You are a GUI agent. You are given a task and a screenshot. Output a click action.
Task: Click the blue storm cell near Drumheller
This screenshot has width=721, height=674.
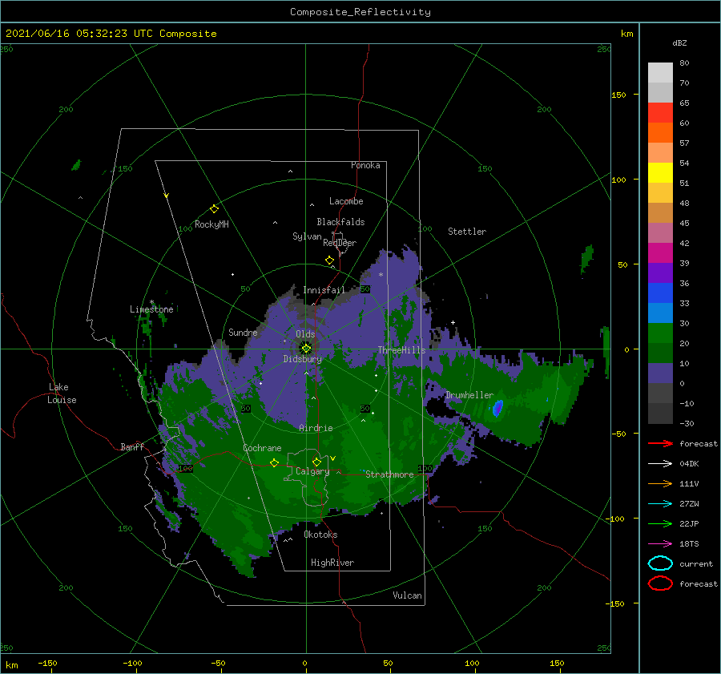point(497,408)
